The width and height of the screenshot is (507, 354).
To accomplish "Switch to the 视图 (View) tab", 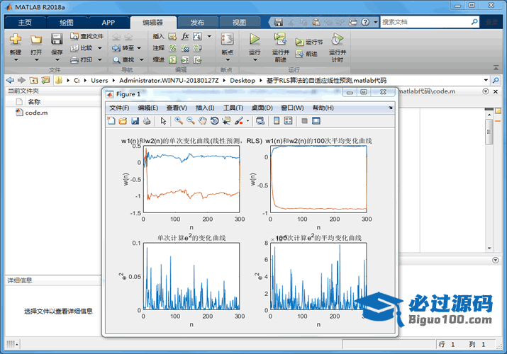I will click(239, 22).
